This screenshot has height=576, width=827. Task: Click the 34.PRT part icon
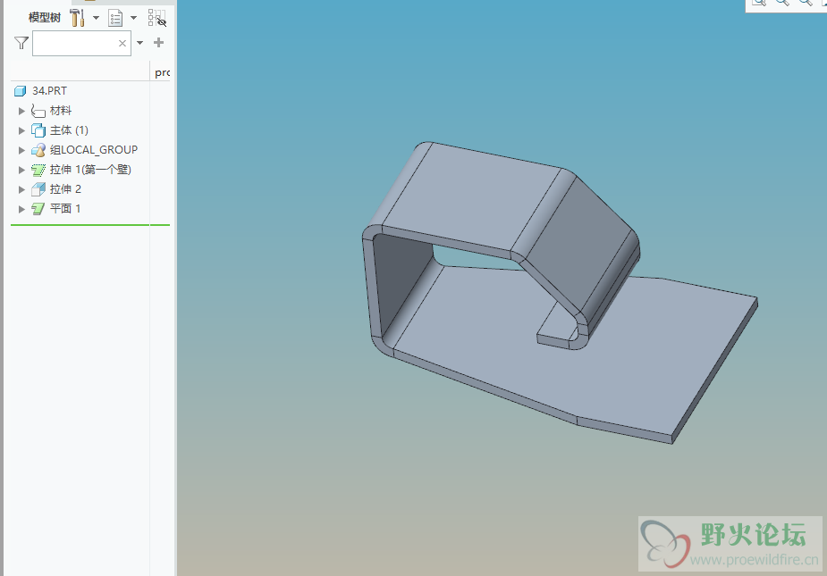(x=20, y=91)
